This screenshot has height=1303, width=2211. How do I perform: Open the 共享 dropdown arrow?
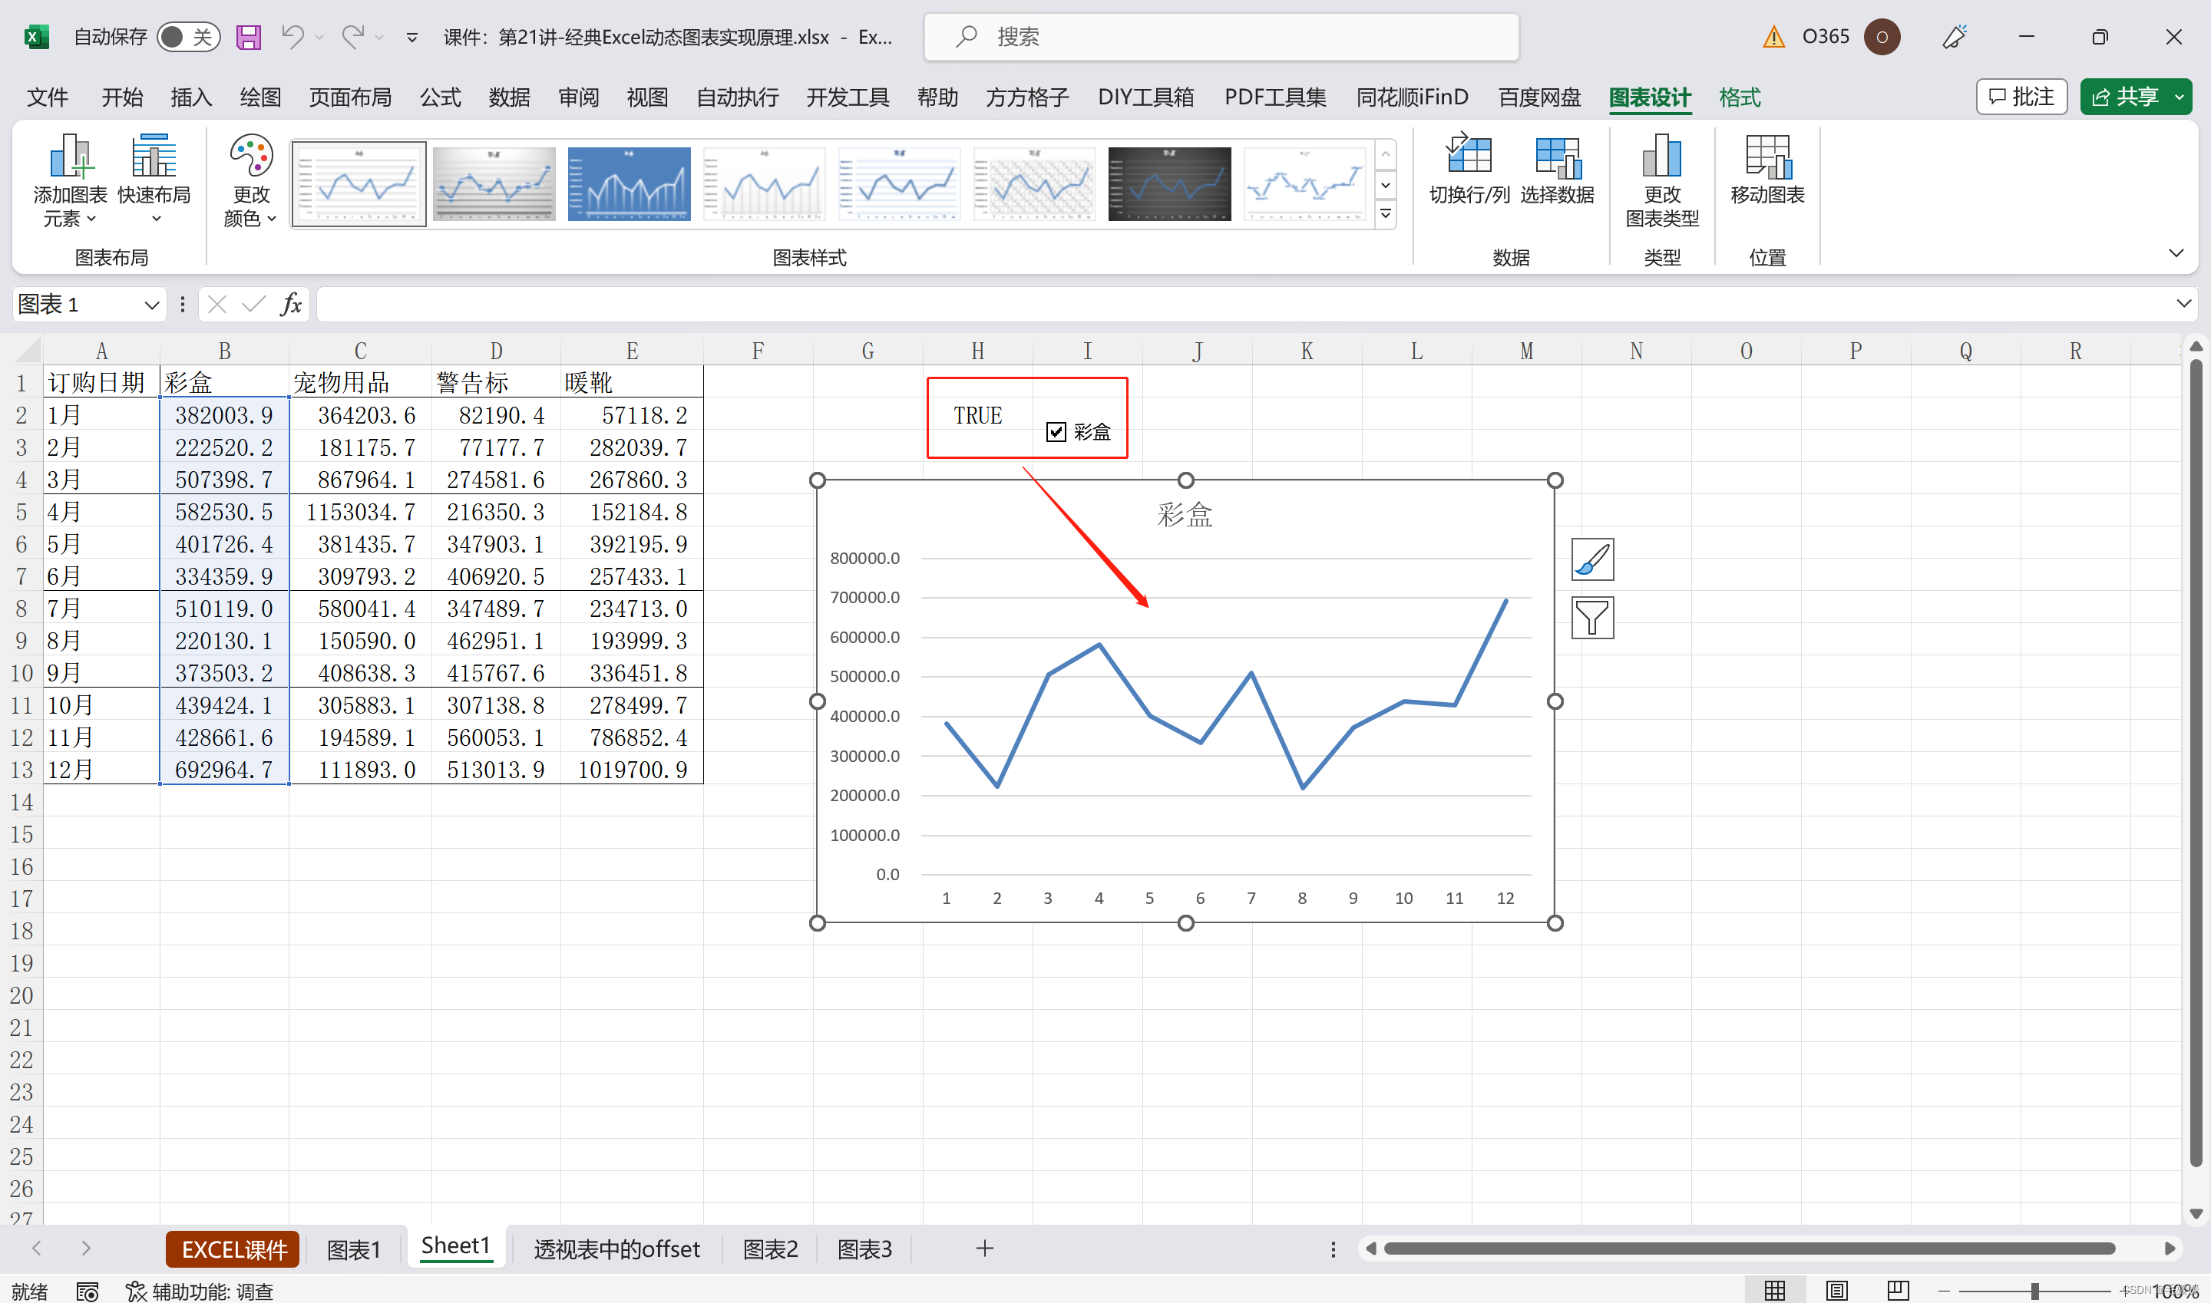(x=2180, y=97)
